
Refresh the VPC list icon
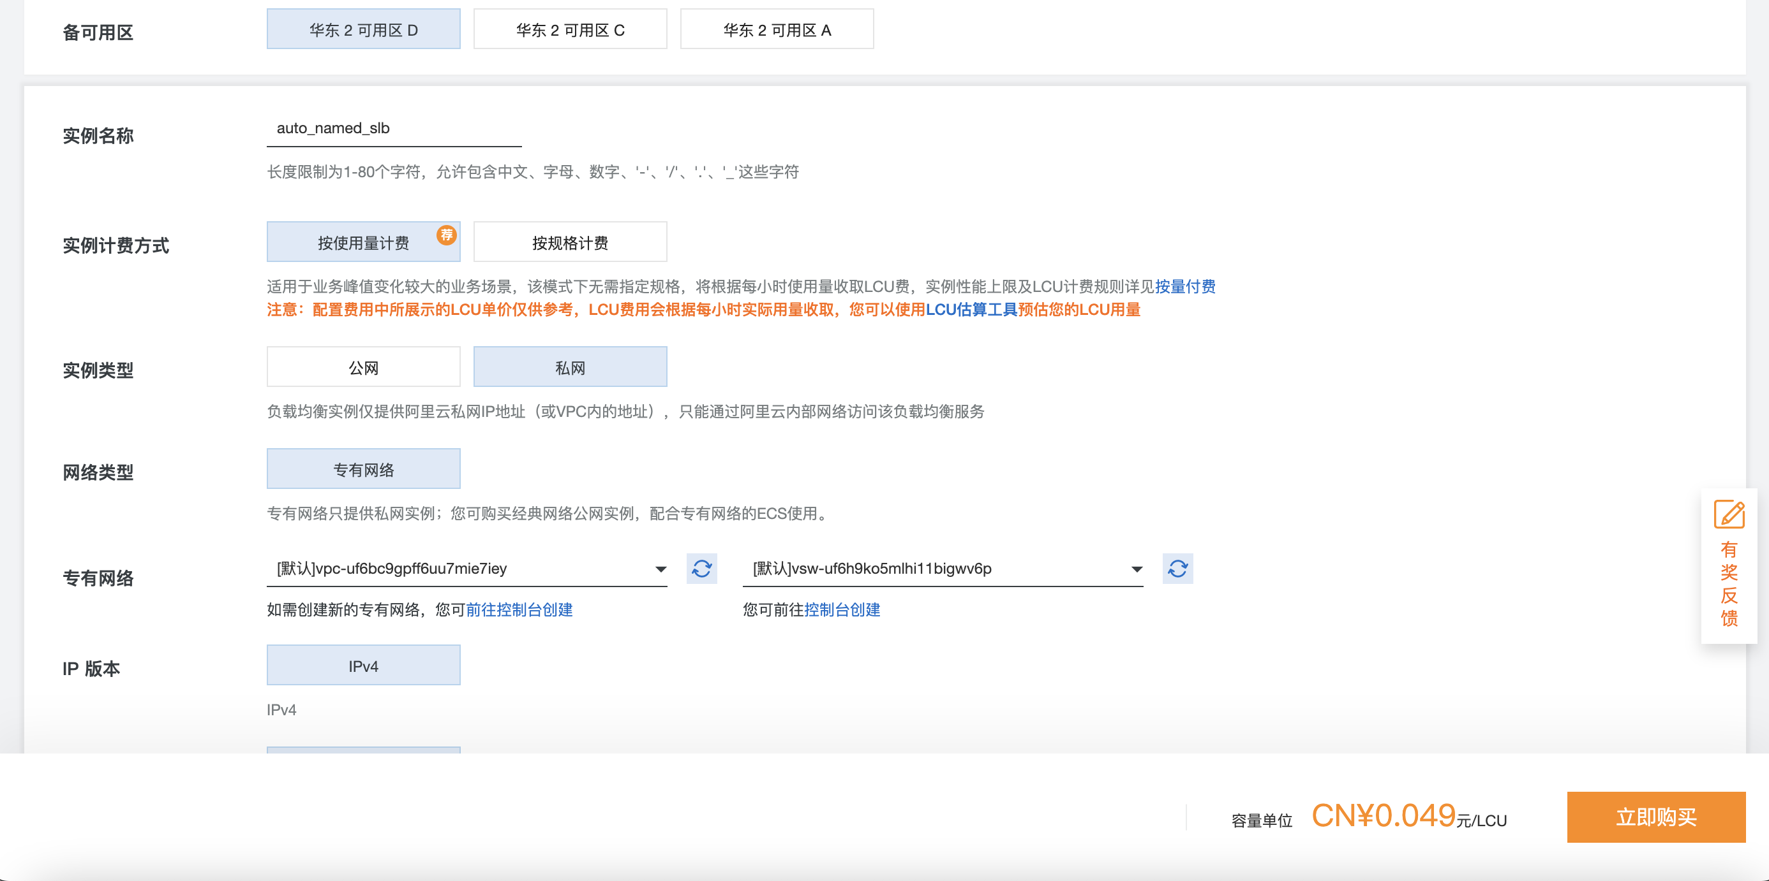point(701,568)
